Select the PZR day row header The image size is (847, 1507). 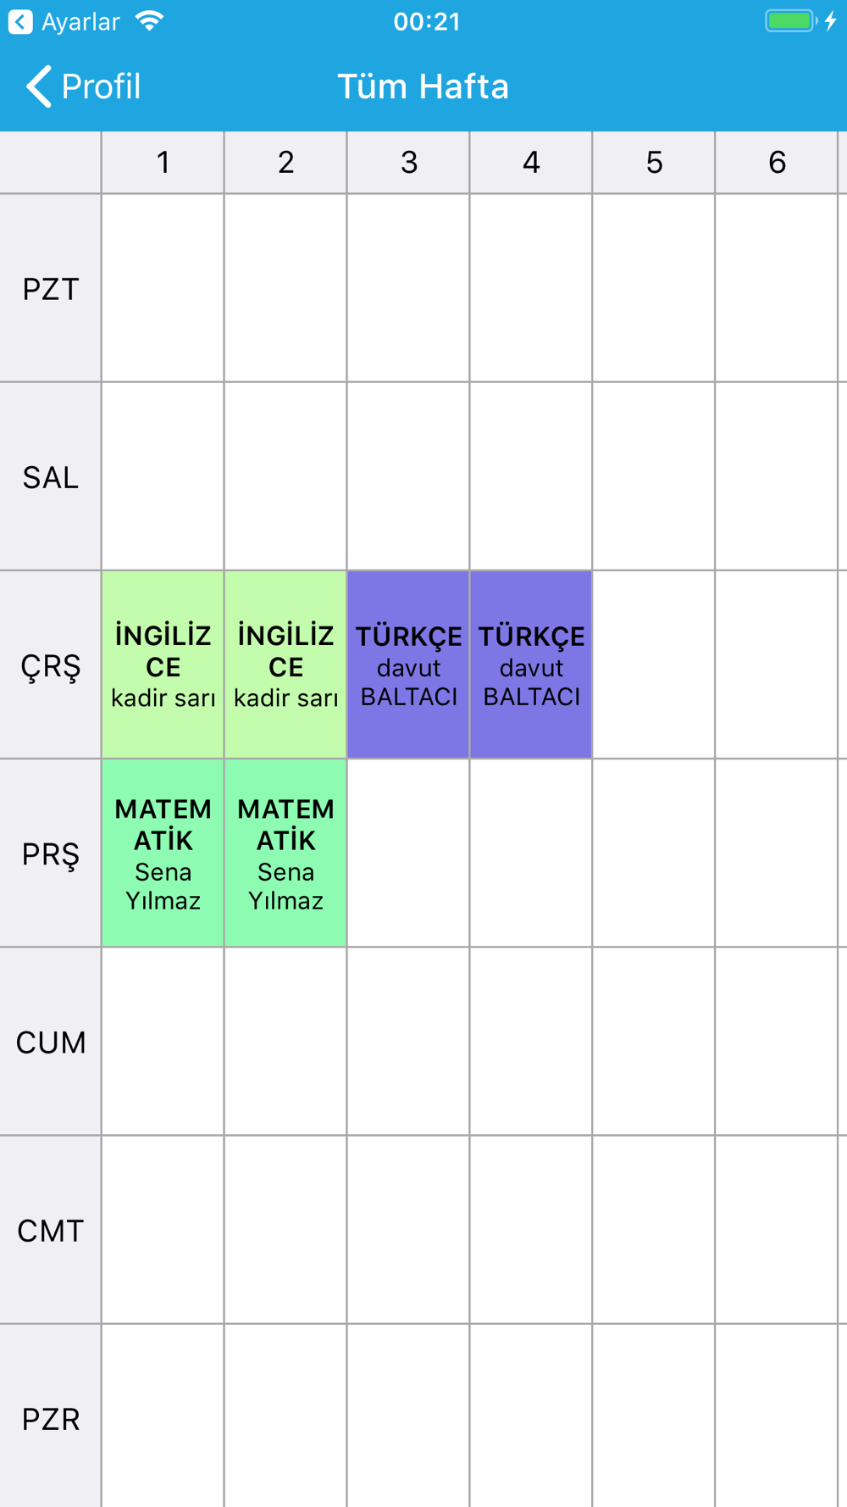coord(51,1416)
